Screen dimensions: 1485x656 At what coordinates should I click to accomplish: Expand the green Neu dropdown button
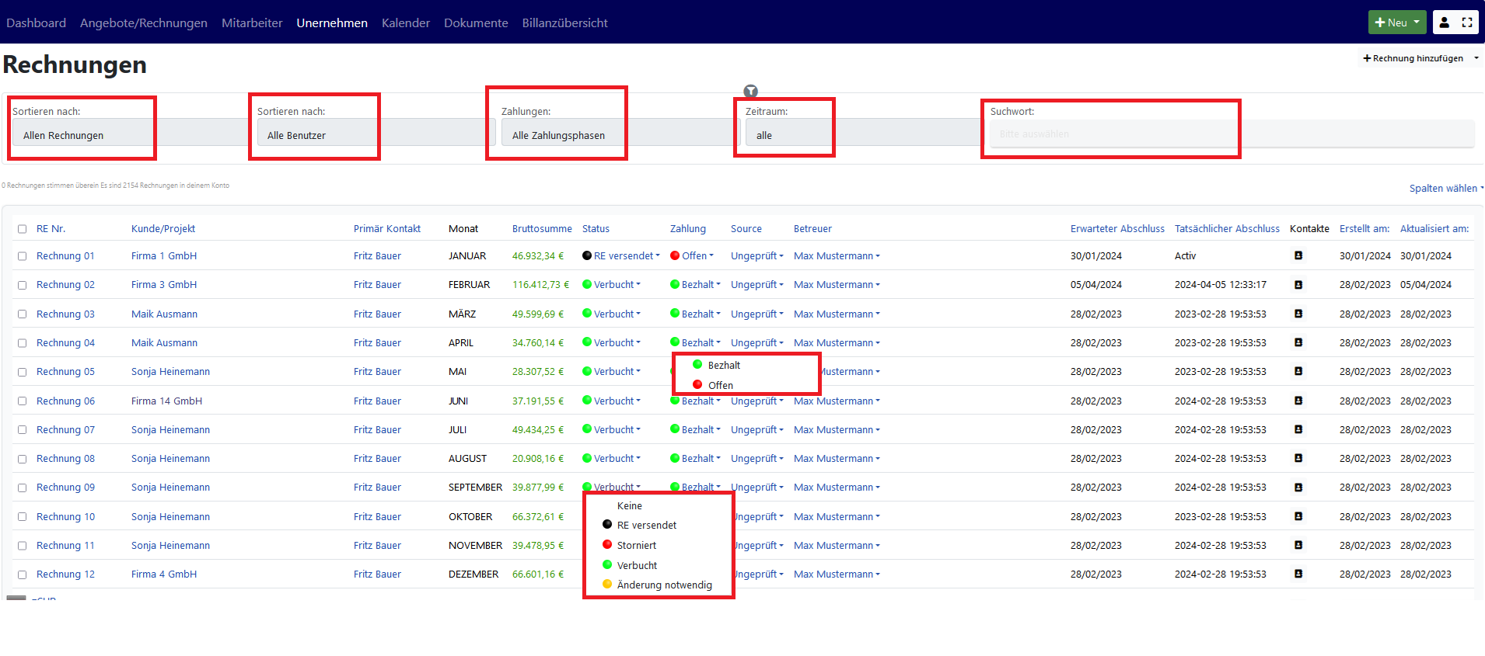click(1397, 23)
